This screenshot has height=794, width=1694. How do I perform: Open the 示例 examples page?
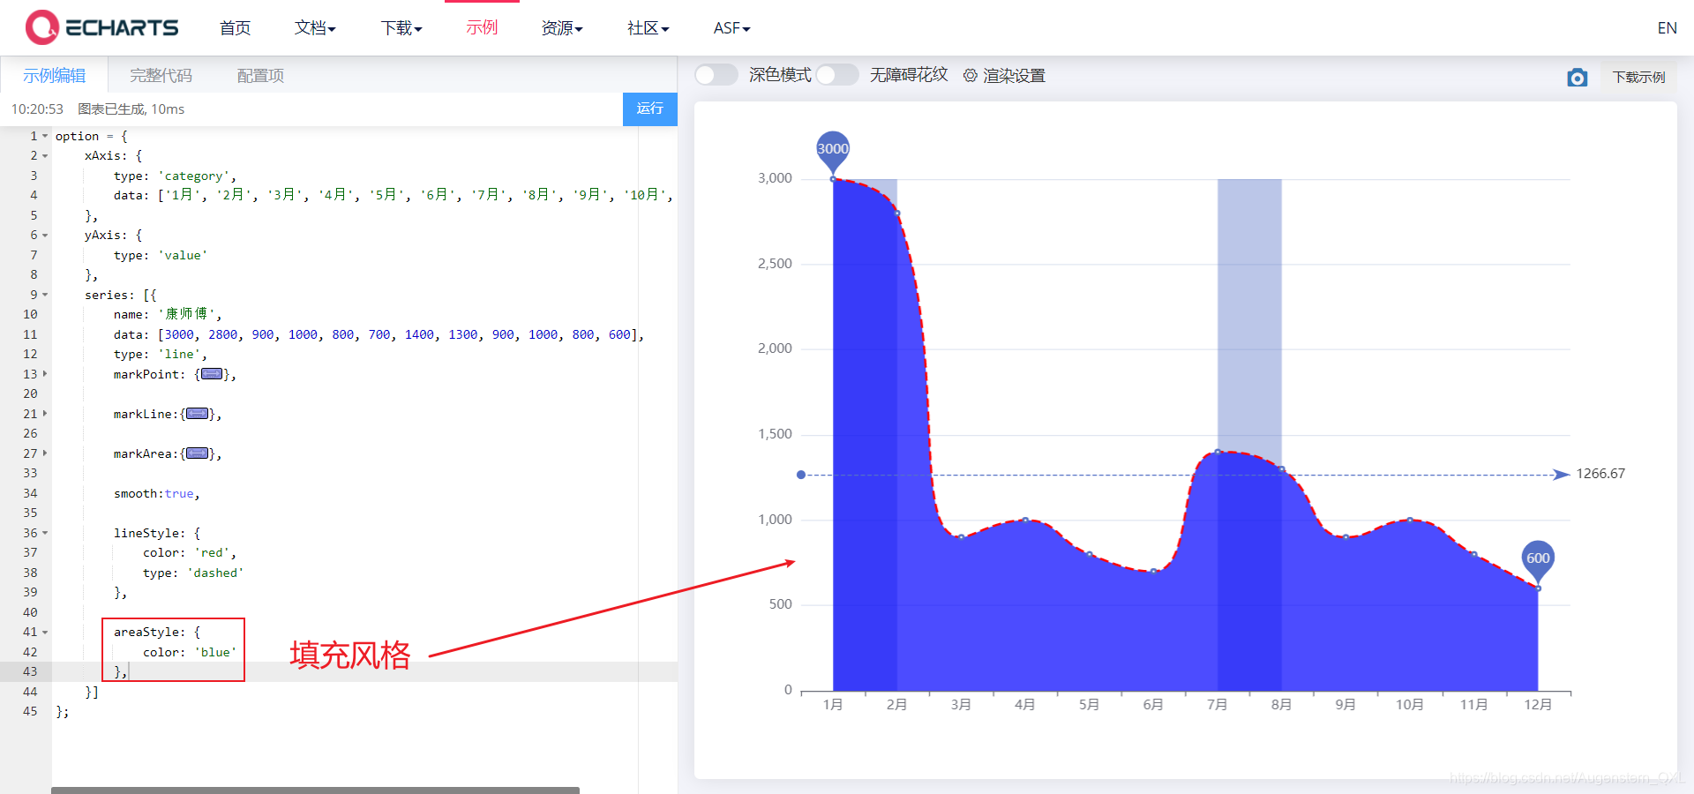pyautogui.click(x=482, y=27)
